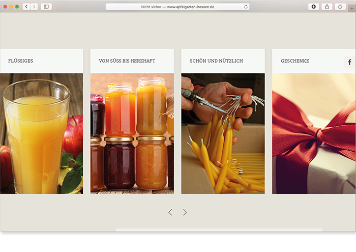This screenshot has height=252, width=356.
Task: Click the browser forward arrow
Action: 34,7
